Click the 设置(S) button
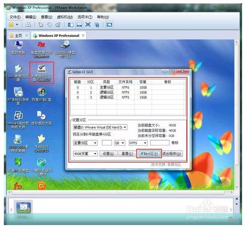The width and height of the screenshot is (244, 227). [x=108, y=154]
